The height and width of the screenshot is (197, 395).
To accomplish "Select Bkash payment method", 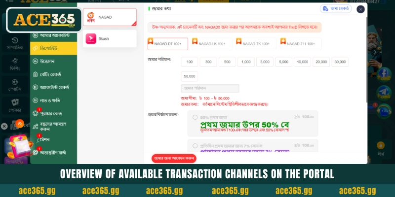I will point(110,39).
